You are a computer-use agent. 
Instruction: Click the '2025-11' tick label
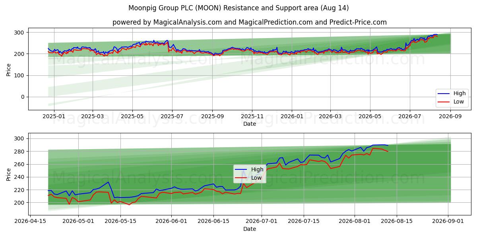coord(252,117)
